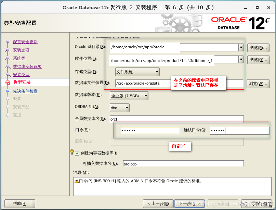Go to the 安装选项 step
The width and height of the screenshot is (276, 210).
21,50
